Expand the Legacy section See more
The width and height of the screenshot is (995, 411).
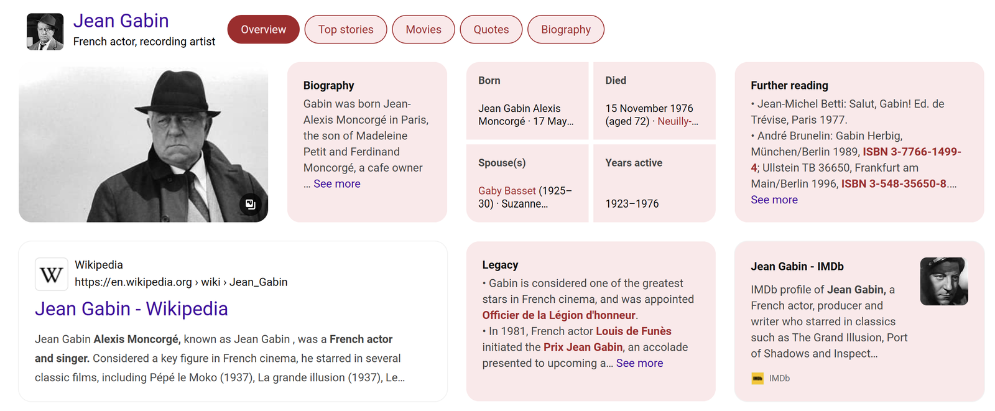pos(639,363)
